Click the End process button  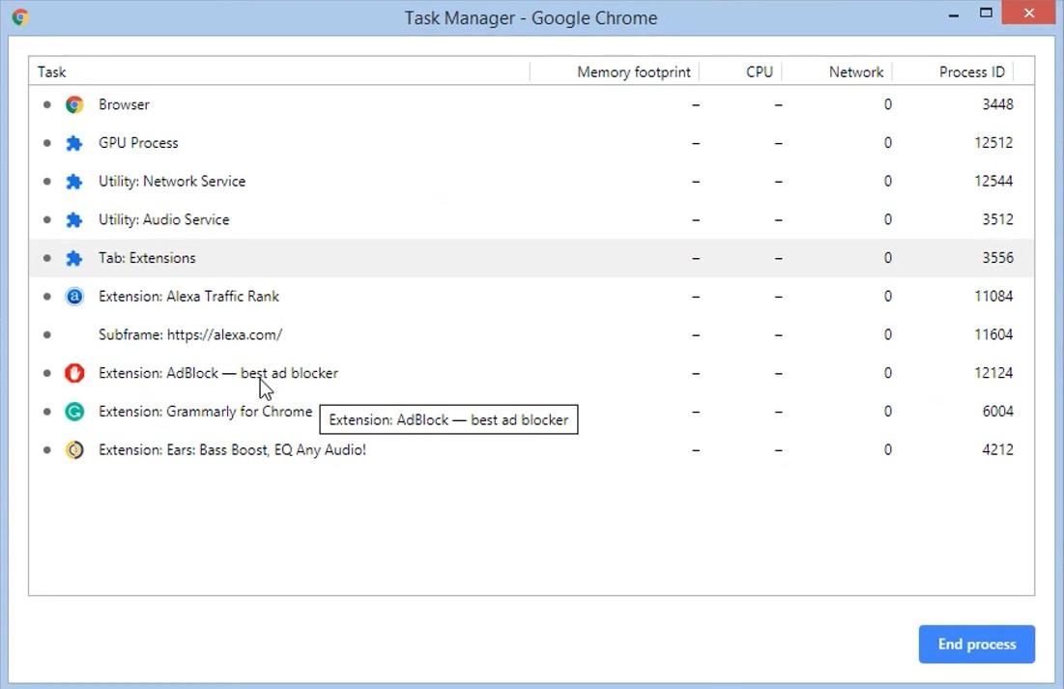point(976,645)
